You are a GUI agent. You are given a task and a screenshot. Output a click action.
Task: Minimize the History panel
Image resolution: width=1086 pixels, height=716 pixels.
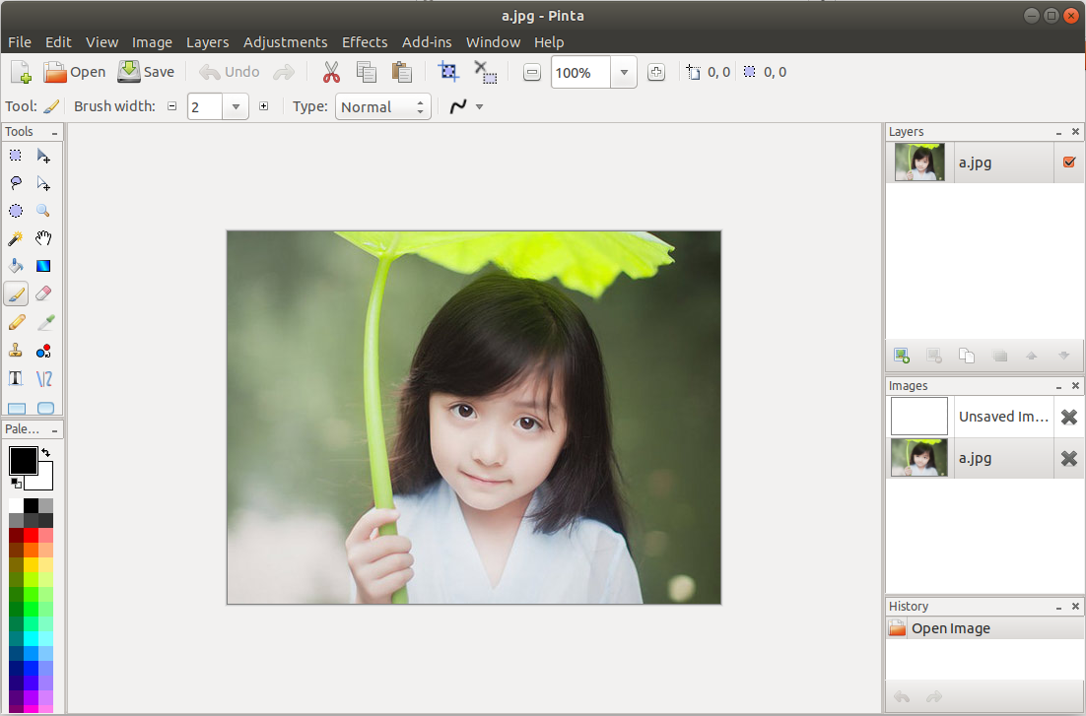(x=1058, y=607)
